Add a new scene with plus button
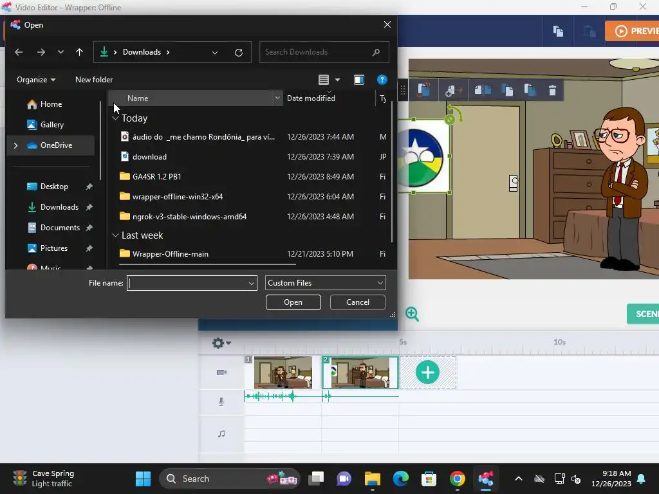Screen dimensions: 659x494 pyautogui.click(x=428, y=372)
